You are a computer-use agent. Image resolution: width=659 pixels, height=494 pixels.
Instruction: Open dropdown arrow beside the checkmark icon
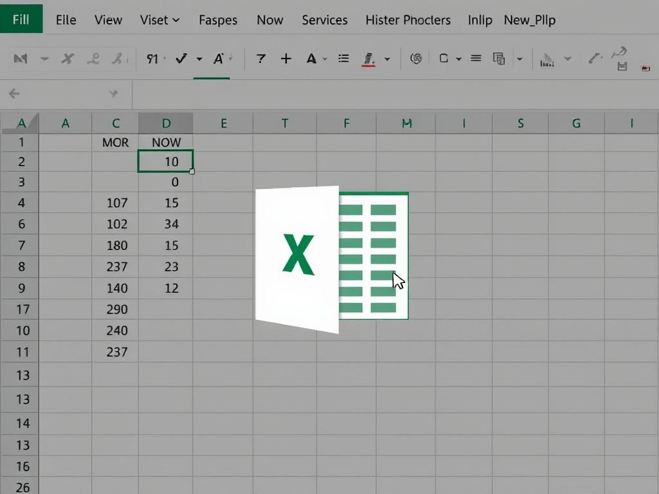pyautogui.click(x=200, y=59)
